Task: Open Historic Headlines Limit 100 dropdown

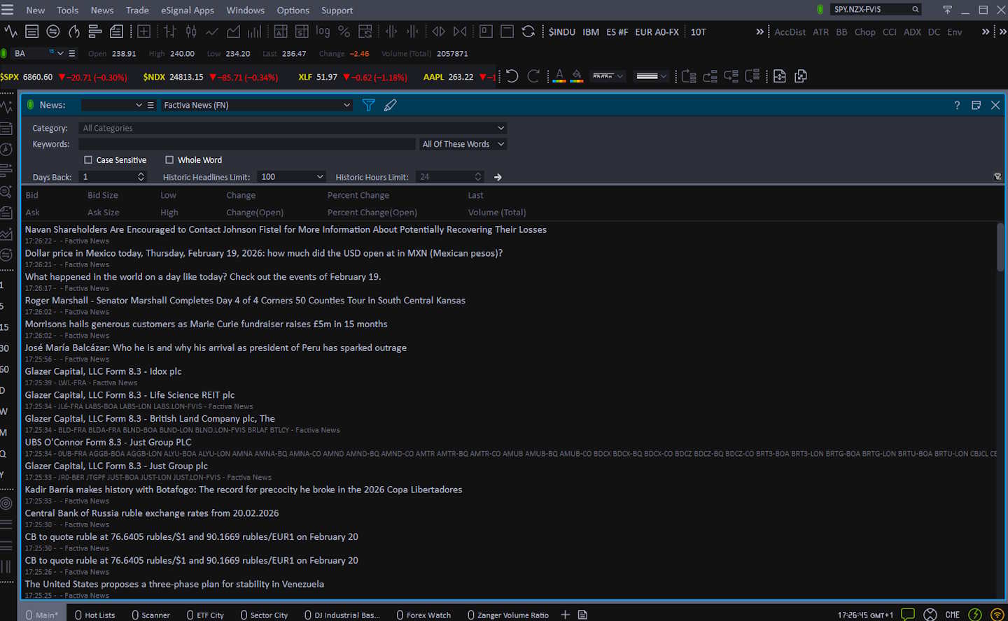Action: [292, 177]
